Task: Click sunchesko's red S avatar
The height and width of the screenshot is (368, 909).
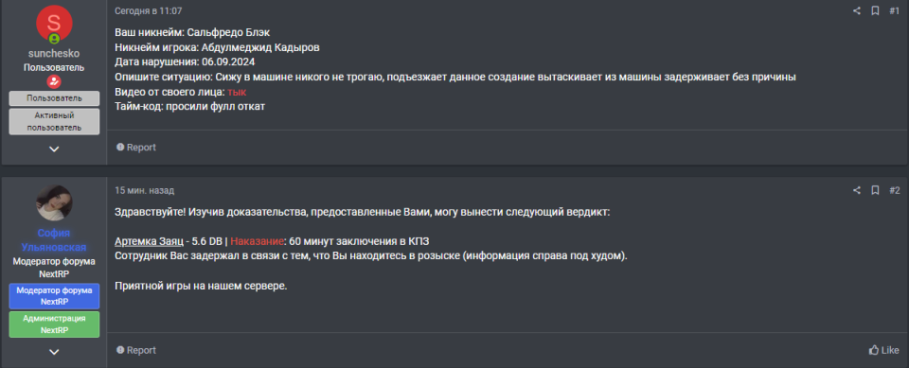Action: click(x=54, y=24)
